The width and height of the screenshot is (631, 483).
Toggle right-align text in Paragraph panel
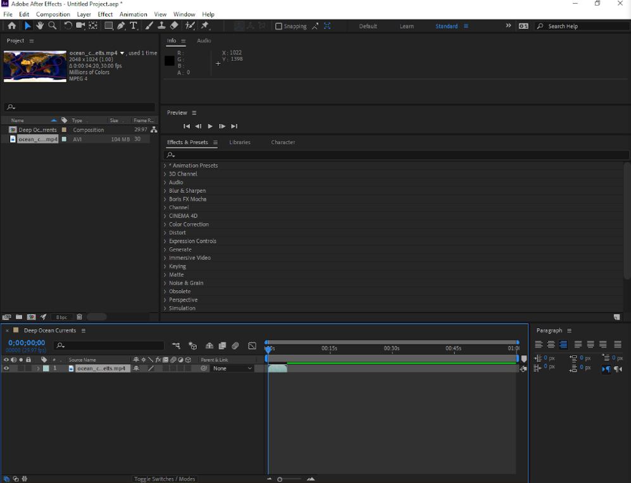pyautogui.click(x=563, y=345)
